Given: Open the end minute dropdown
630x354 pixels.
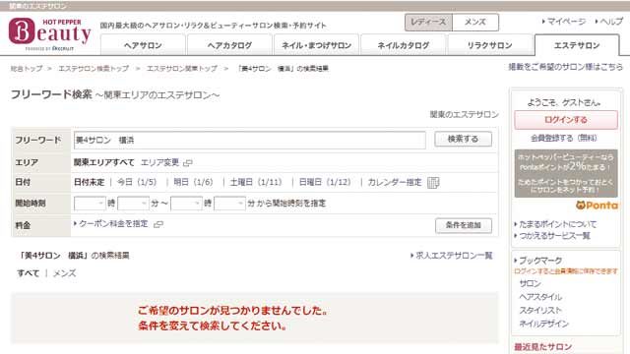Looking at the screenshot, I should 229,204.
